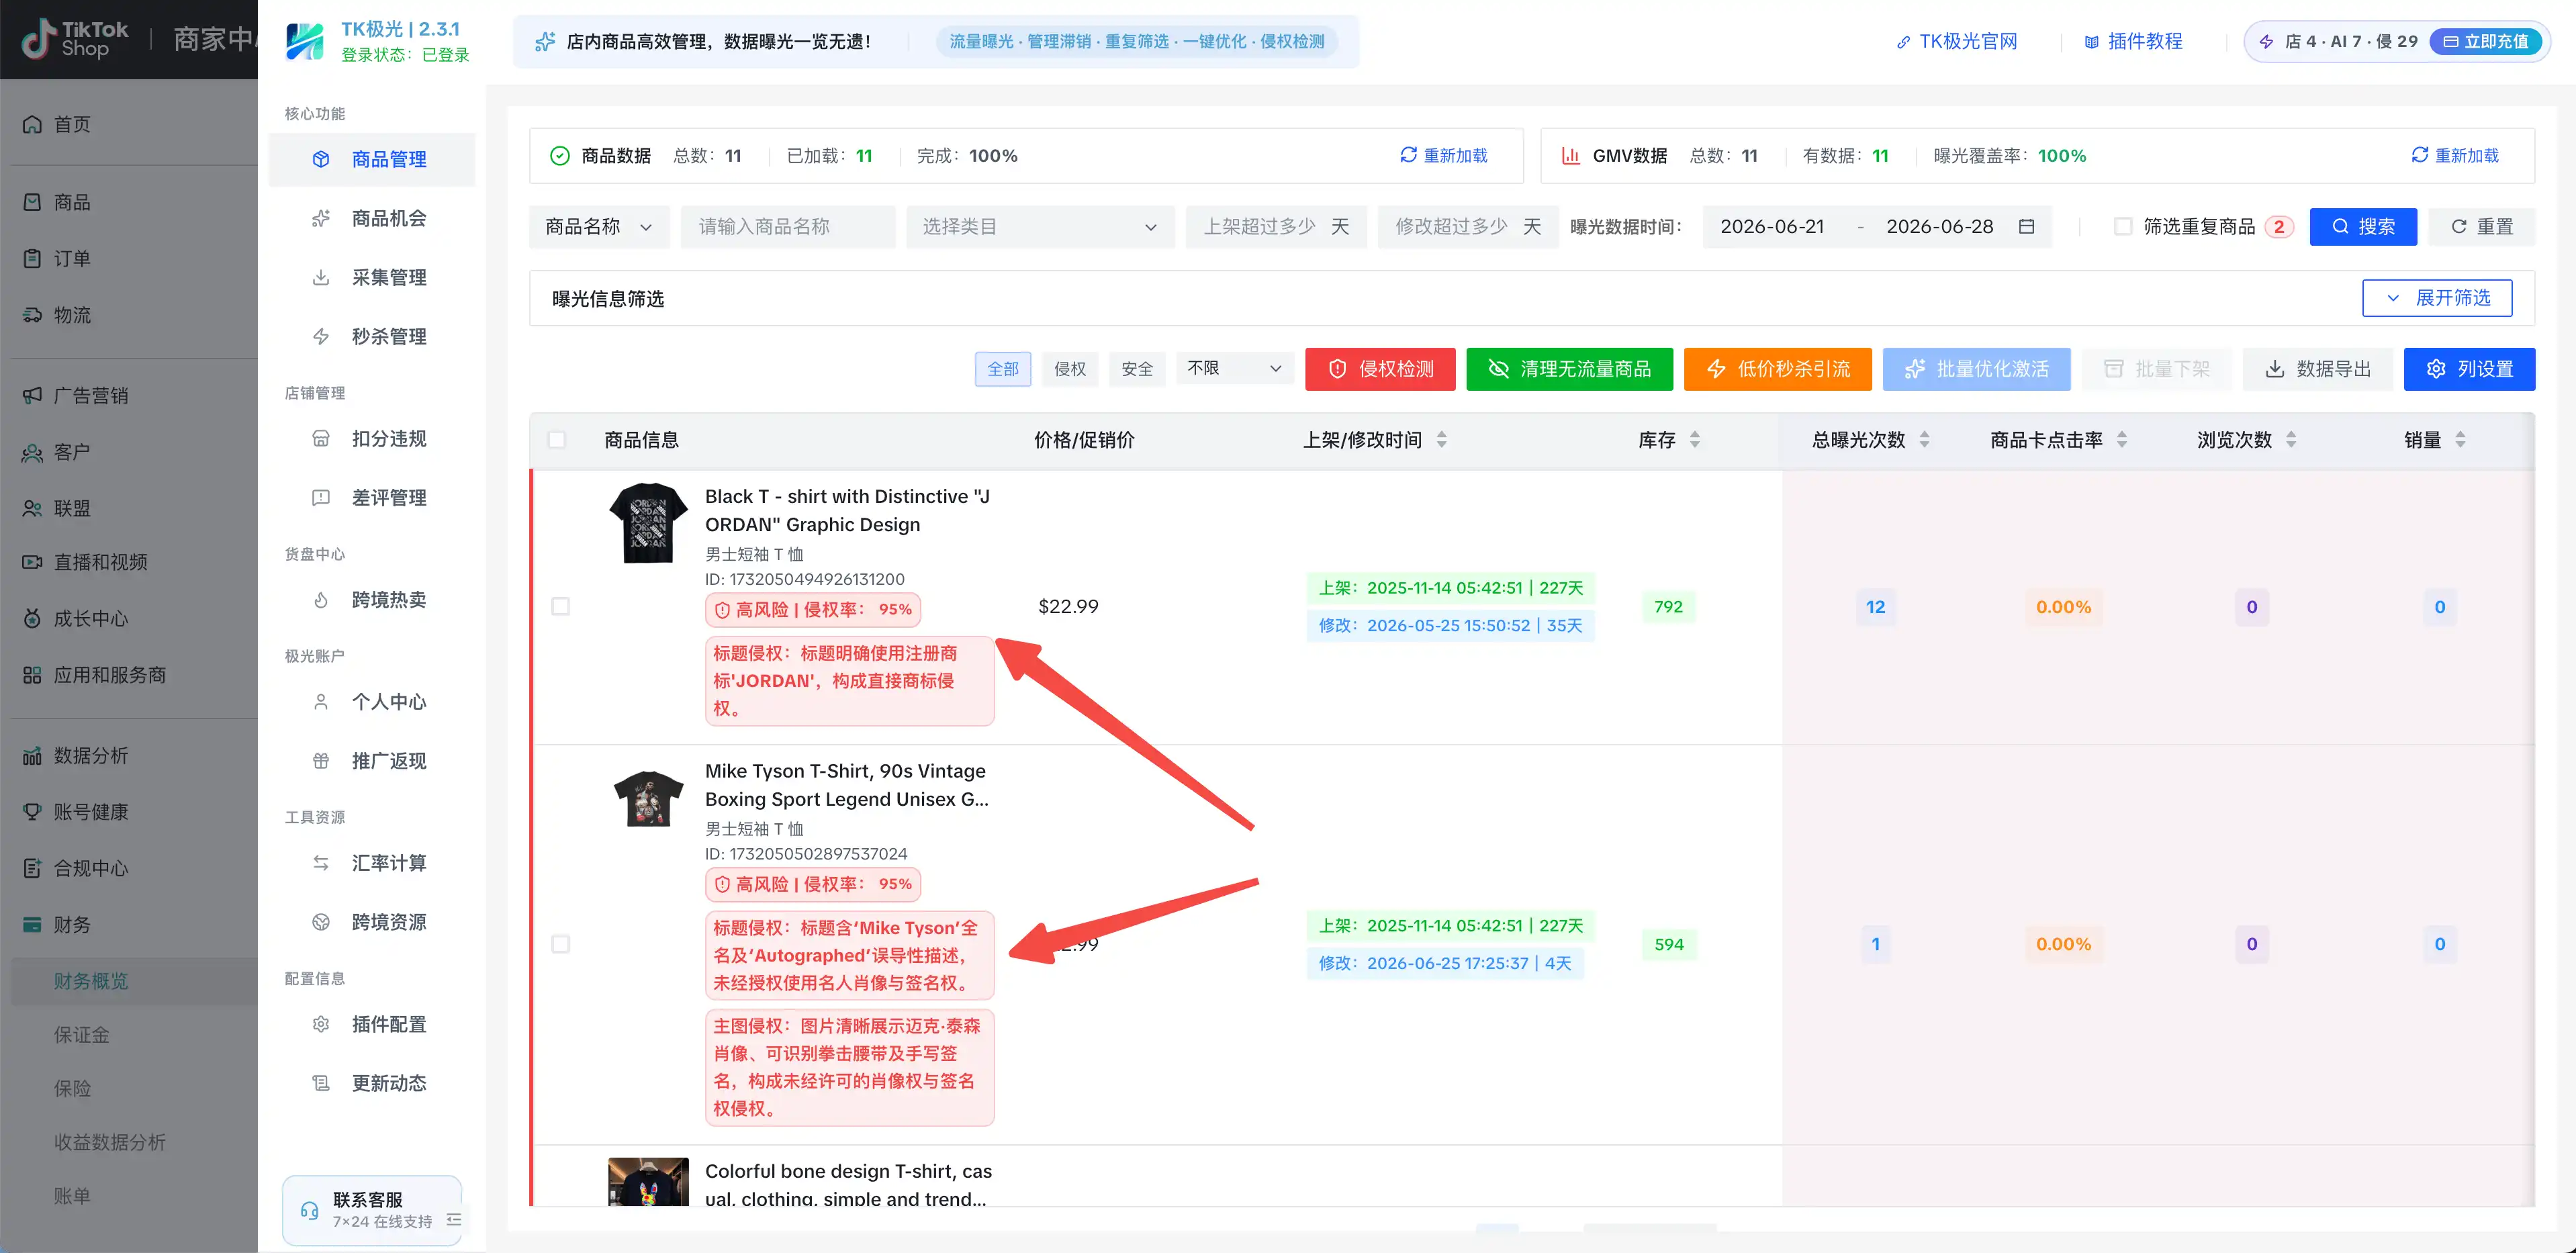Click the 请输入商品名称 input field
This screenshot has width=2576, height=1253.
(x=788, y=227)
